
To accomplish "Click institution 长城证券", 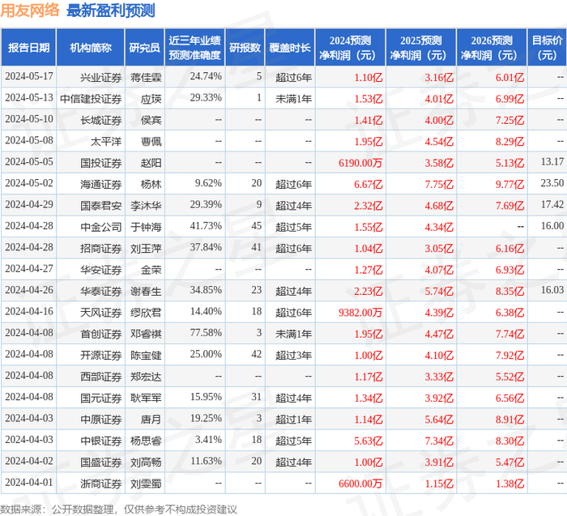I will pos(101,120).
